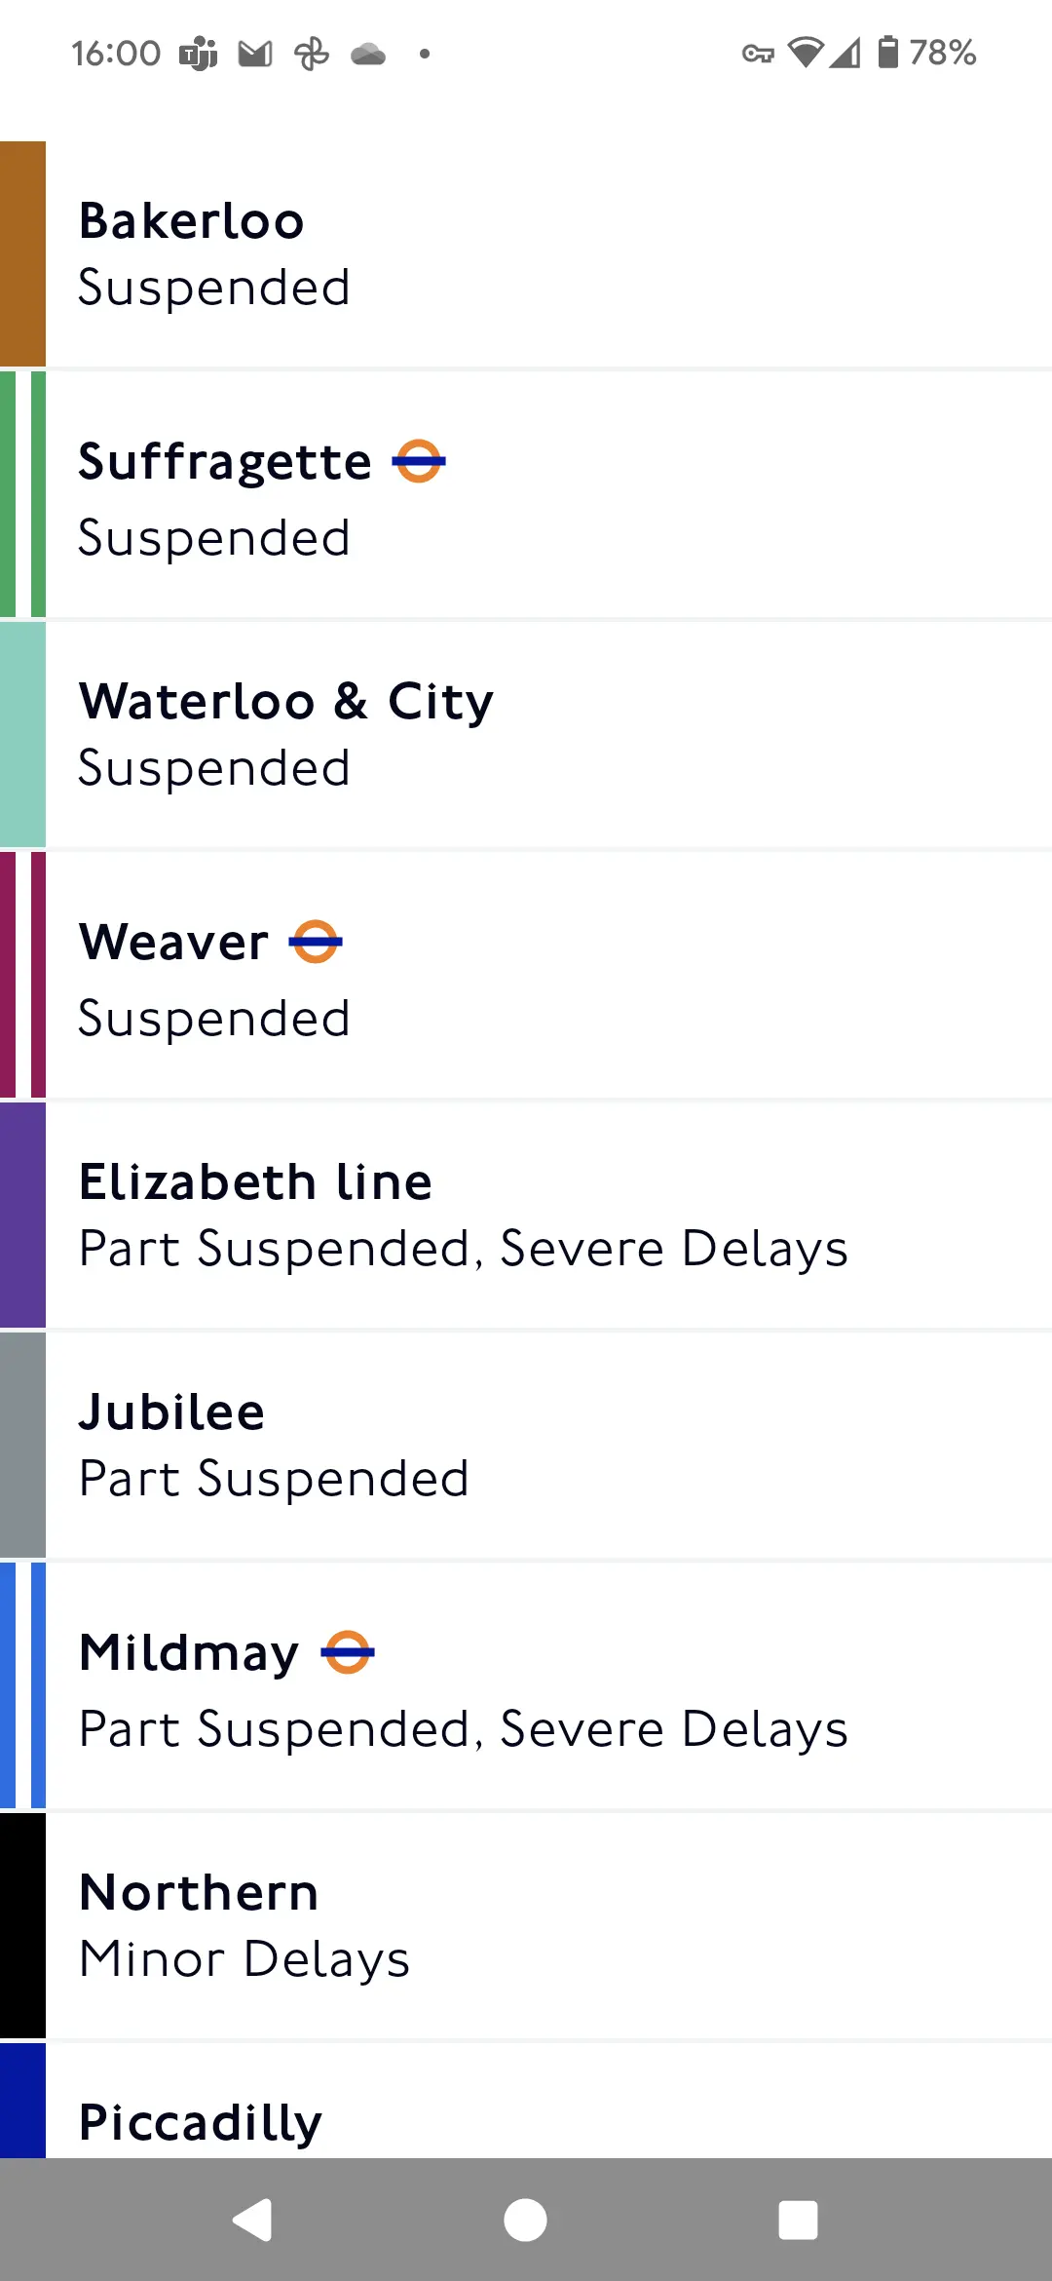Tap the Android home circle button

525,2221
